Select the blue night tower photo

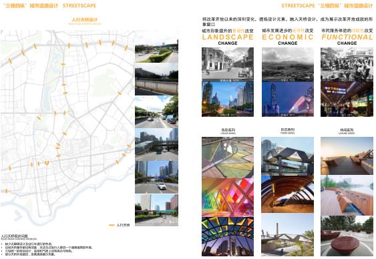pyautogui.click(x=288, y=99)
